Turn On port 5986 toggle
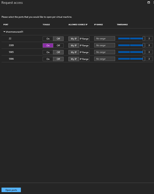 tap(48, 59)
